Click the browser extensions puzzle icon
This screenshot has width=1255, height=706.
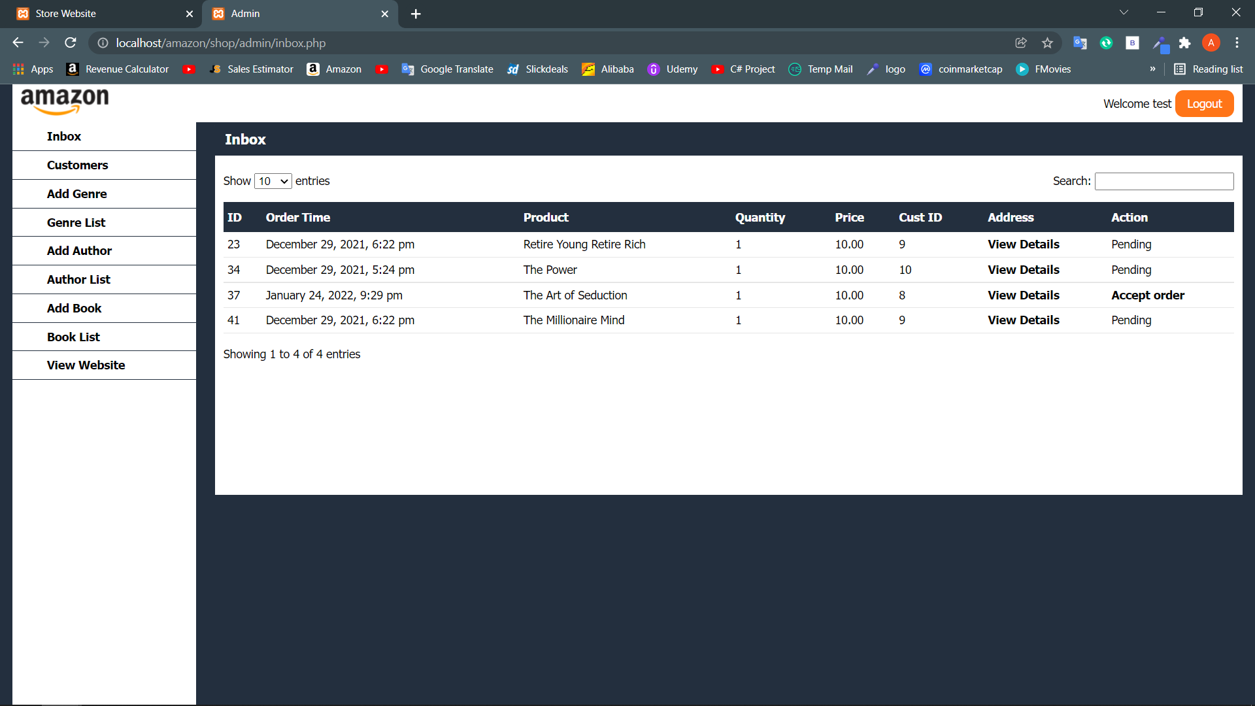[1185, 42]
